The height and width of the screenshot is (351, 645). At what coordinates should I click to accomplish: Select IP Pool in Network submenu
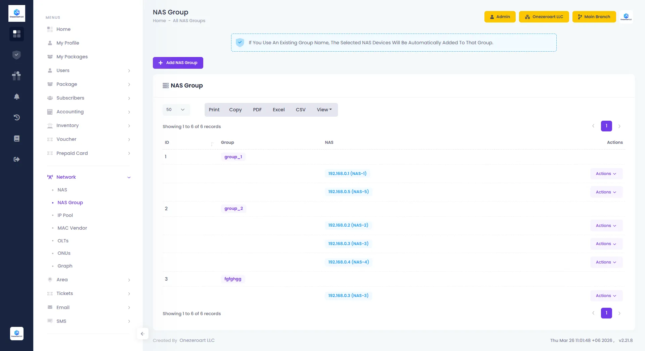(x=65, y=215)
